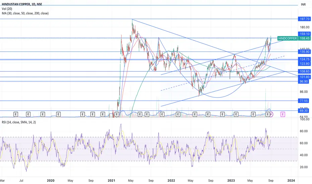Select the 124.75 price level label
Viewport: 312px width, 184px height.
click(304, 59)
